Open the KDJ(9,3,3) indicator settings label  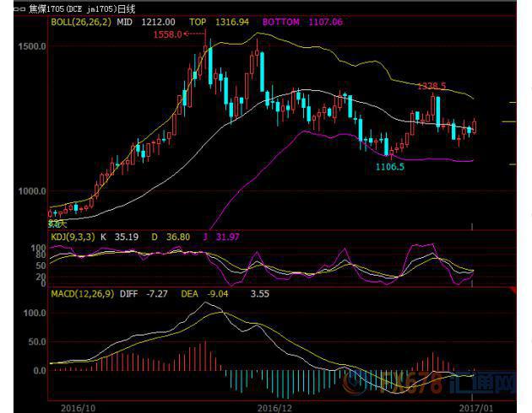tap(73, 237)
